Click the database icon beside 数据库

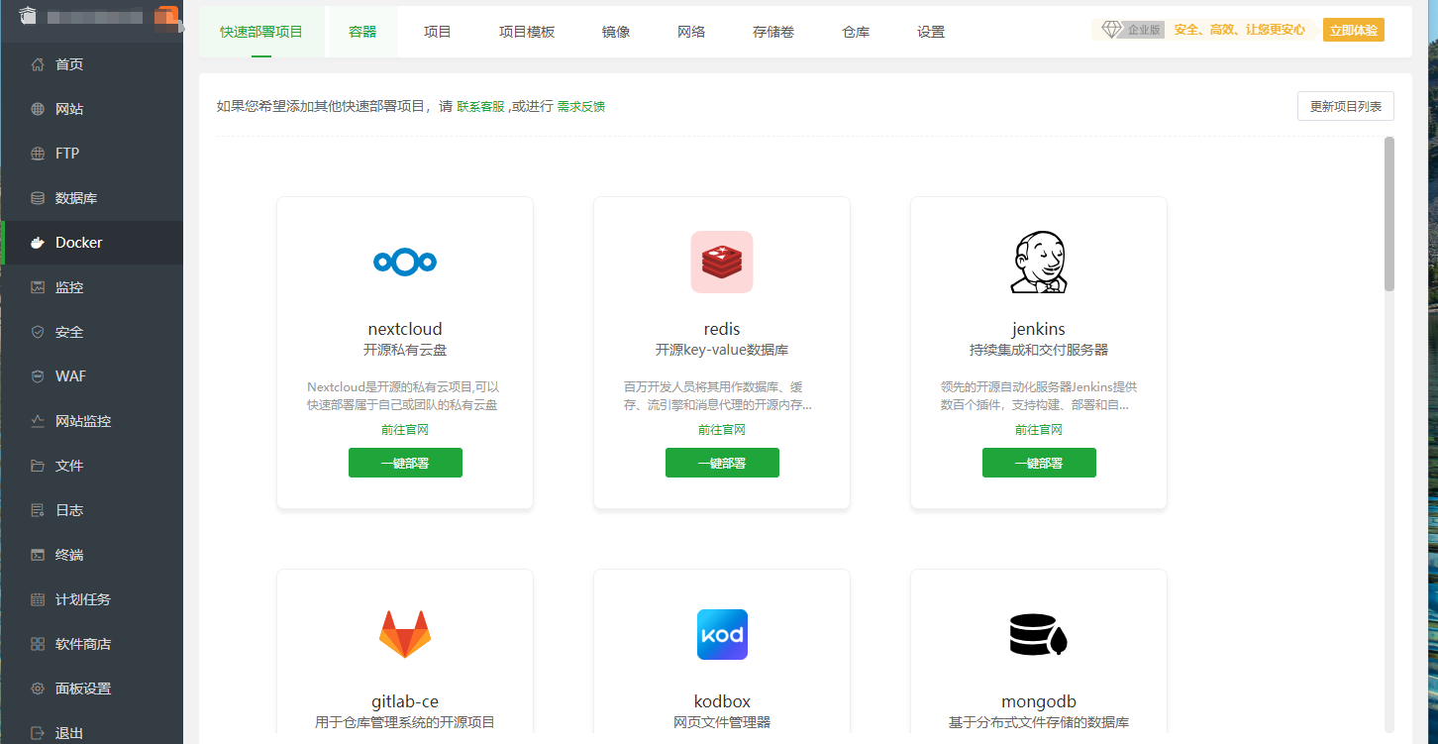[x=38, y=198]
